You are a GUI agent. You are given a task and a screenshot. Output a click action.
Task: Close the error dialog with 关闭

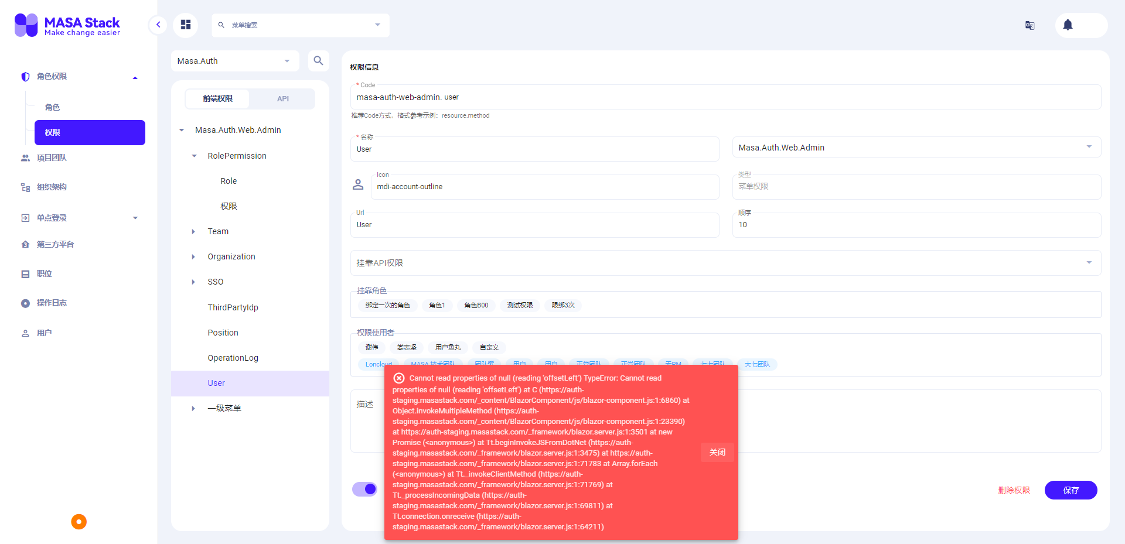click(717, 452)
